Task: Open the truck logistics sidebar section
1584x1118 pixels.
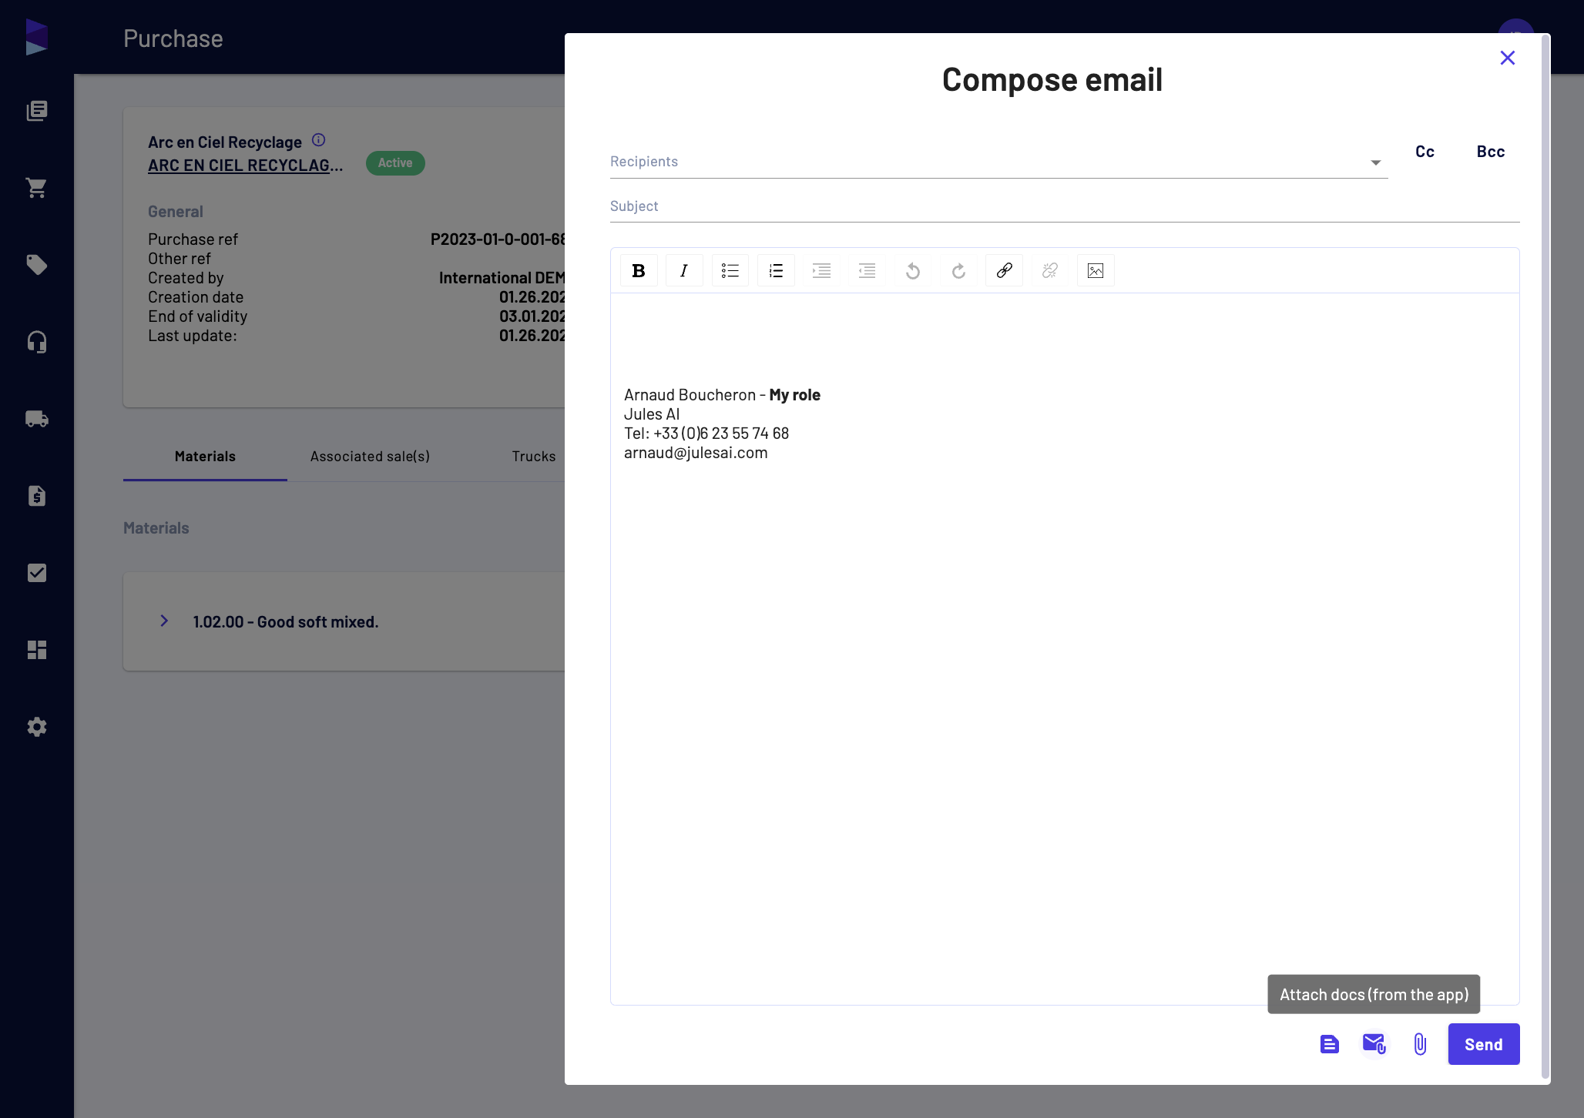Action: point(36,419)
